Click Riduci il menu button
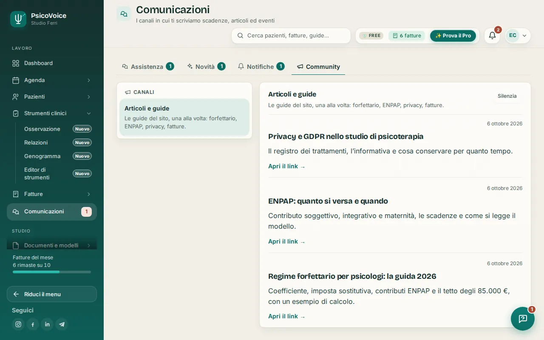The width and height of the screenshot is (544, 340). coord(52,294)
